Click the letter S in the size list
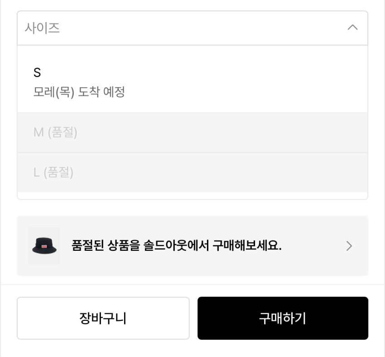This screenshot has width=385, height=357. [x=37, y=72]
